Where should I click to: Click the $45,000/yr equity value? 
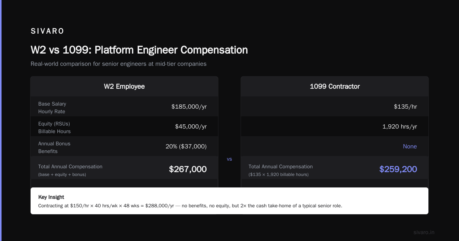[191, 127]
